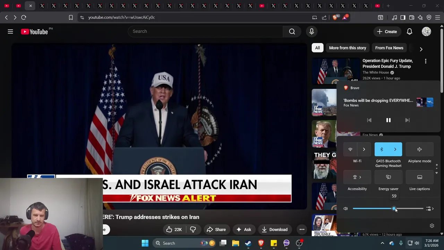Viewport: 444px width, 250px height.
Task: Page down quick settings tiles arrow
Action: click(437, 173)
